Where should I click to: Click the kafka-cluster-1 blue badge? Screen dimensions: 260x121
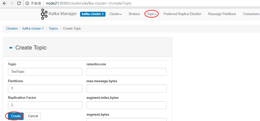[x=93, y=14]
